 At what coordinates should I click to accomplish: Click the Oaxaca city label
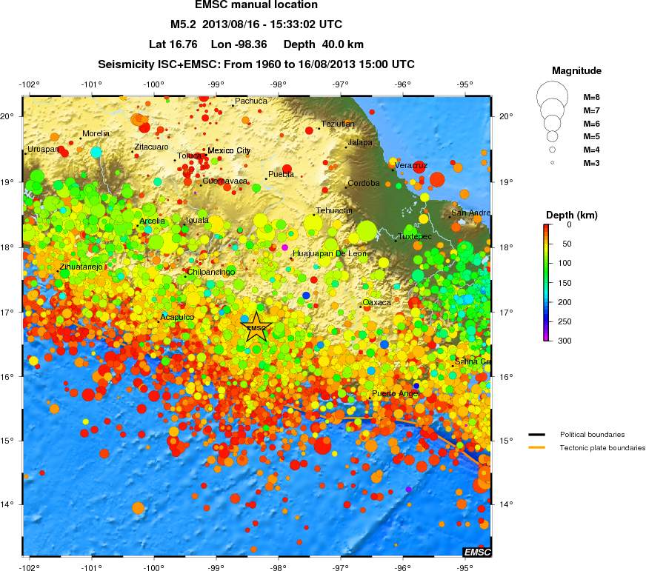[x=376, y=302]
